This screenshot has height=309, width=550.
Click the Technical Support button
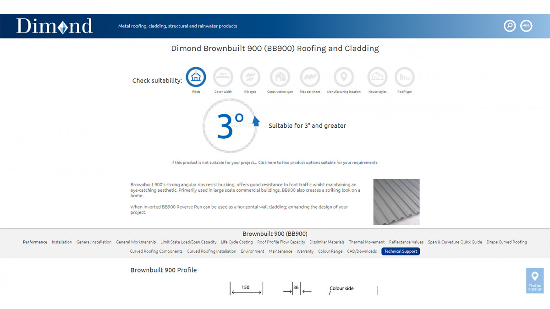click(401, 251)
